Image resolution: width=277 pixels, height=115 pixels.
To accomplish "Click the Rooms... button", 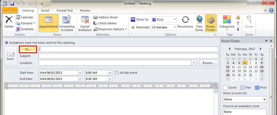I will tap(208, 63).
